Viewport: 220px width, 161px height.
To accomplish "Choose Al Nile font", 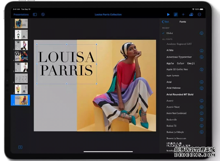I will (x=170, y=50).
